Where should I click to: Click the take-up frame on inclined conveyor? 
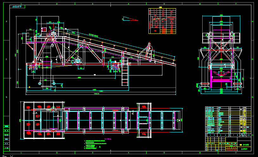(148, 50)
